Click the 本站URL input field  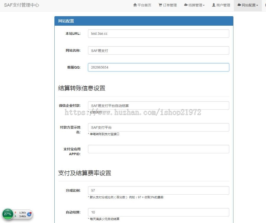158,34
